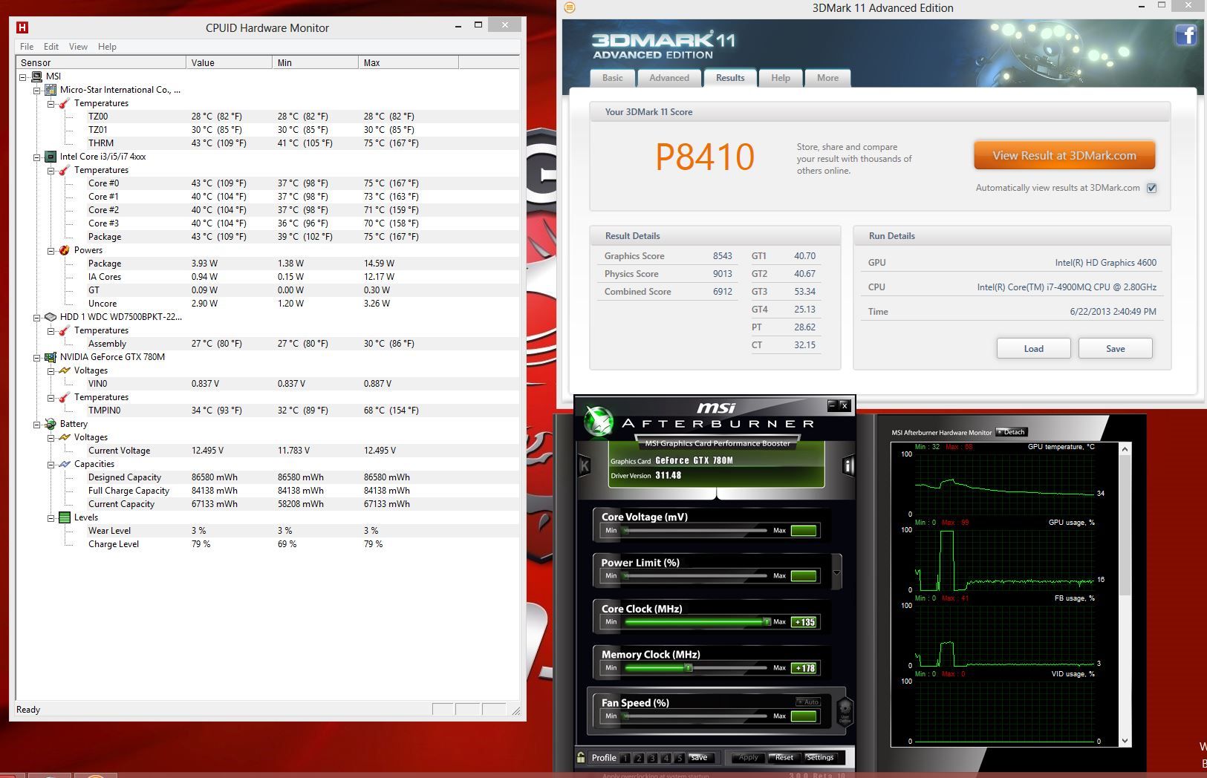
Task: Toggle automatically view results checkbox
Action: coord(1151,188)
